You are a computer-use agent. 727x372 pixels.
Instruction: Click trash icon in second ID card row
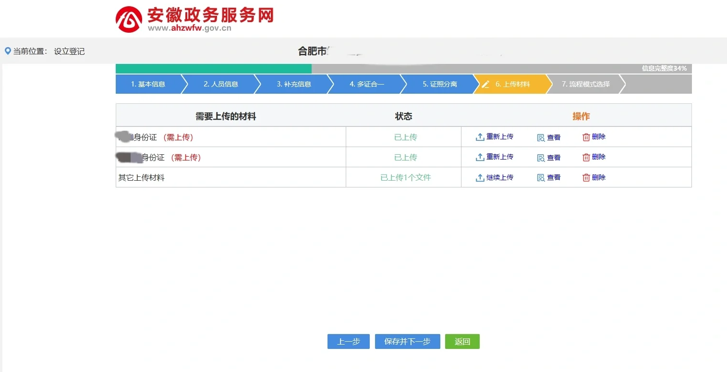tap(586, 157)
